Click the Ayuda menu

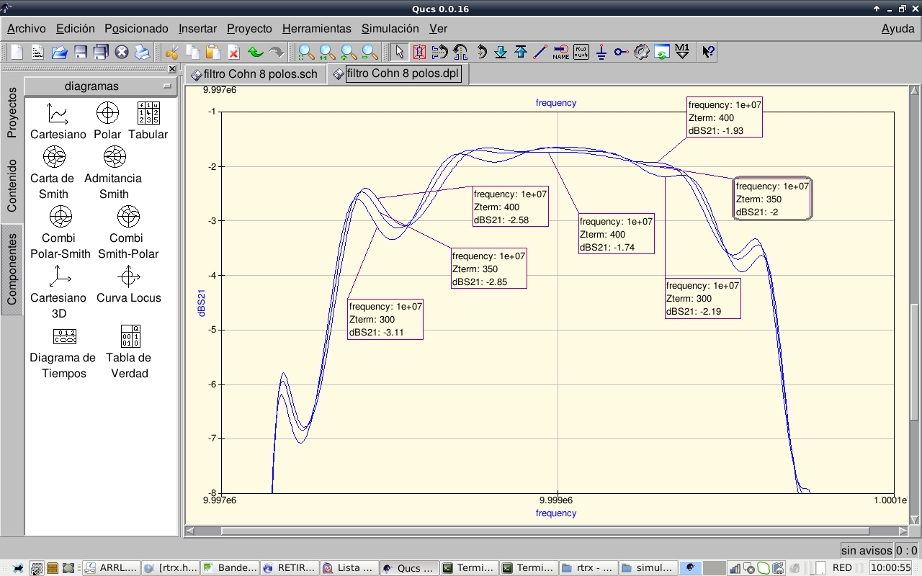pyautogui.click(x=898, y=29)
